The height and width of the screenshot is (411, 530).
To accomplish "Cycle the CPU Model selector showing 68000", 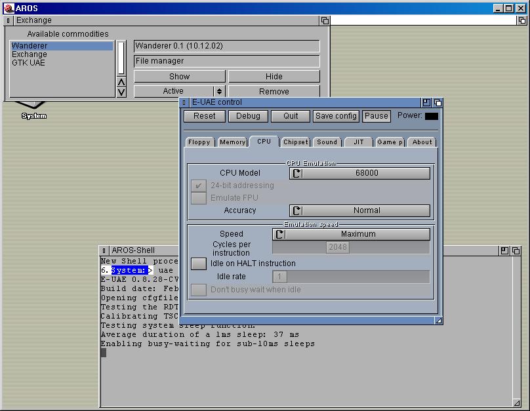I will click(359, 173).
